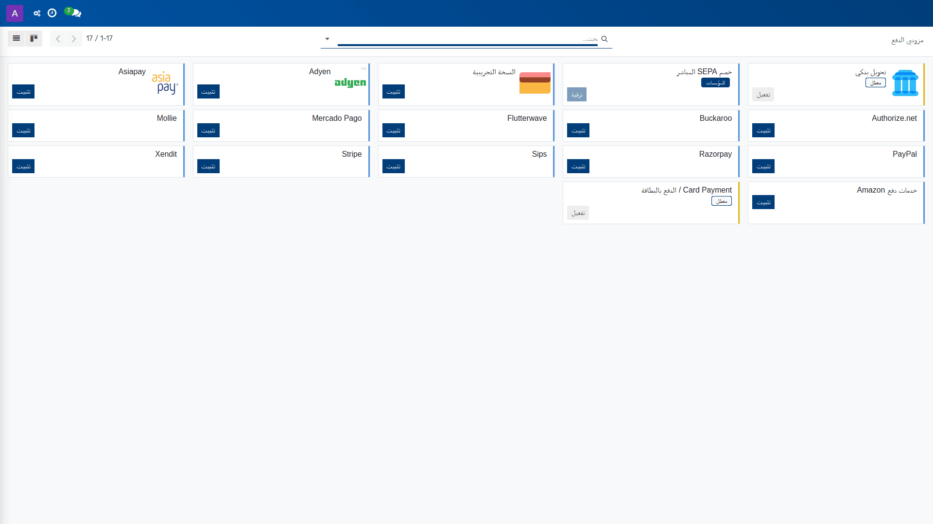Install the Adyen provider

coord(208,92)
